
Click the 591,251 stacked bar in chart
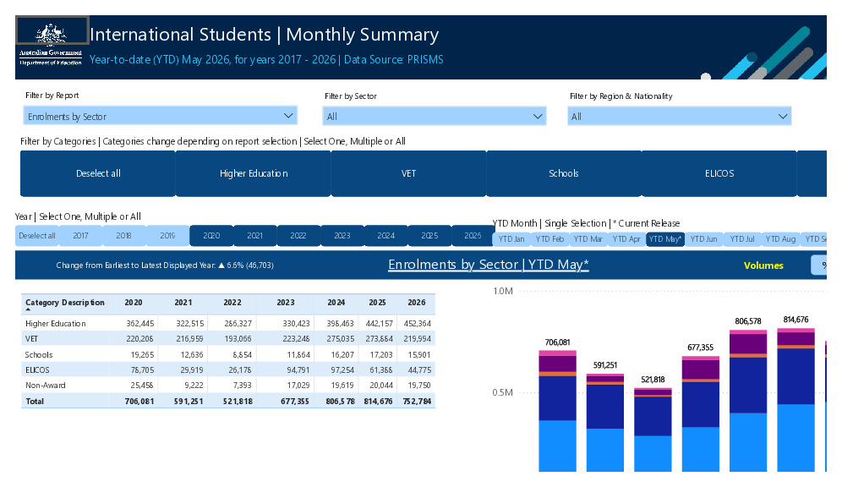(x=605, y=423)
